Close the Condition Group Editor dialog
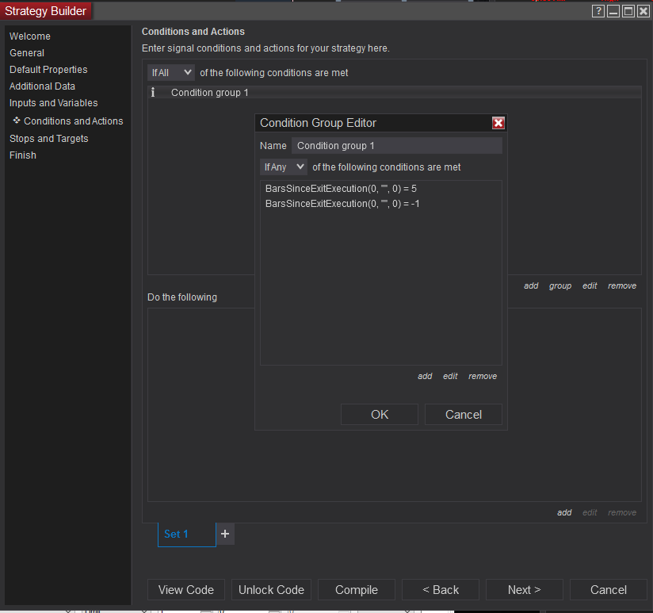Screen dimensions: 653x613 pyautogui.click(x=498, y=123)
